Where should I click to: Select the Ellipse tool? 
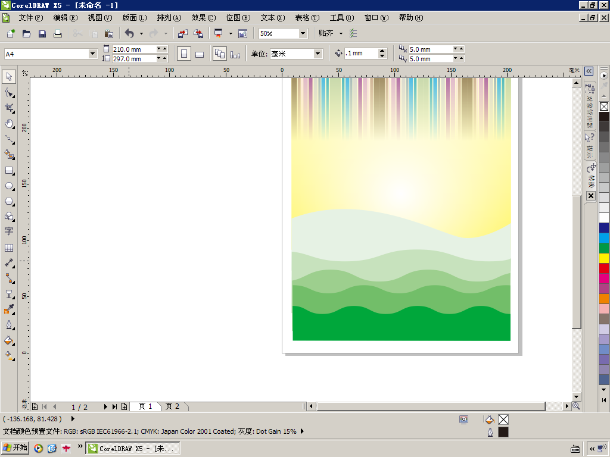(x=9, y=186)
